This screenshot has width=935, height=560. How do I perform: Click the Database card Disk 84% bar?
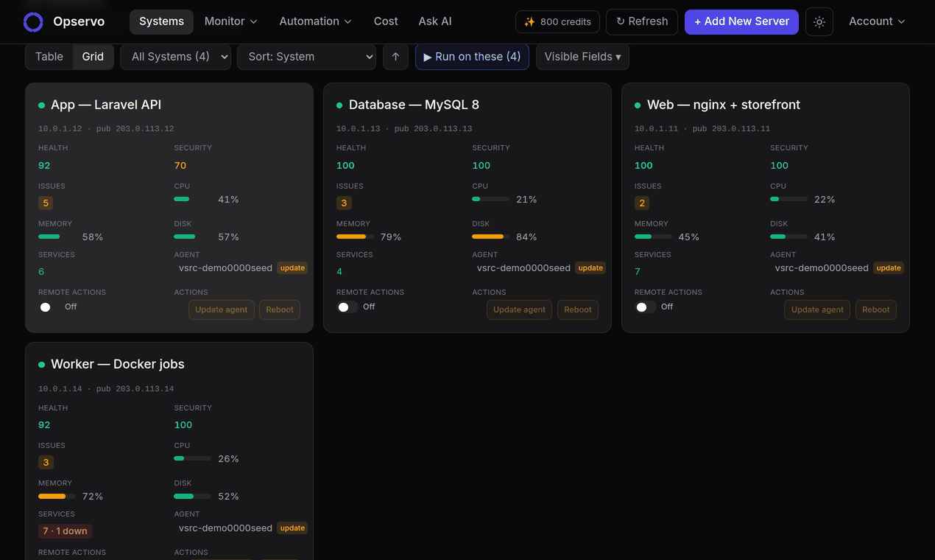(490, 237)
